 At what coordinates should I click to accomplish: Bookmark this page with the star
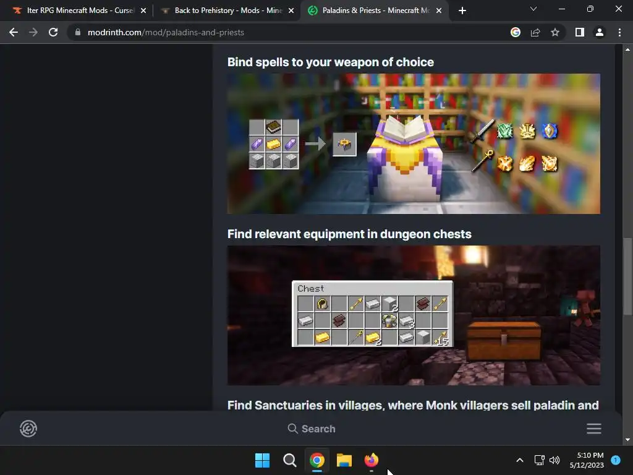[x=555, y=32]
